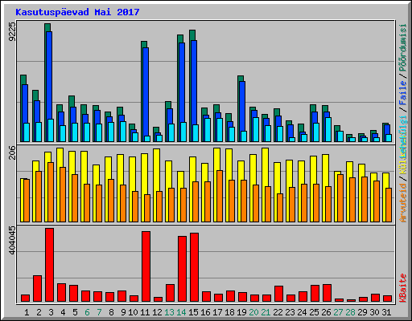
Task: Click the chart title Kasutuspäevad Mai 2017
Action: click(77, 12)
